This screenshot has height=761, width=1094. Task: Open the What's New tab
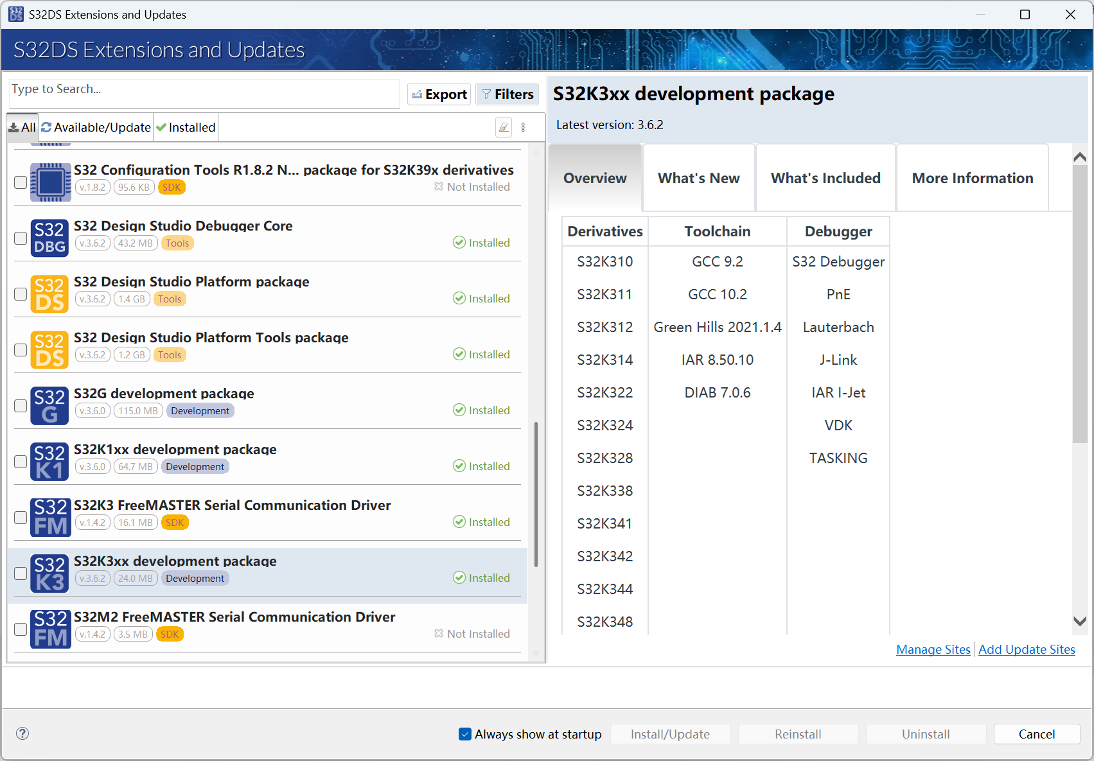coord(699,178)
